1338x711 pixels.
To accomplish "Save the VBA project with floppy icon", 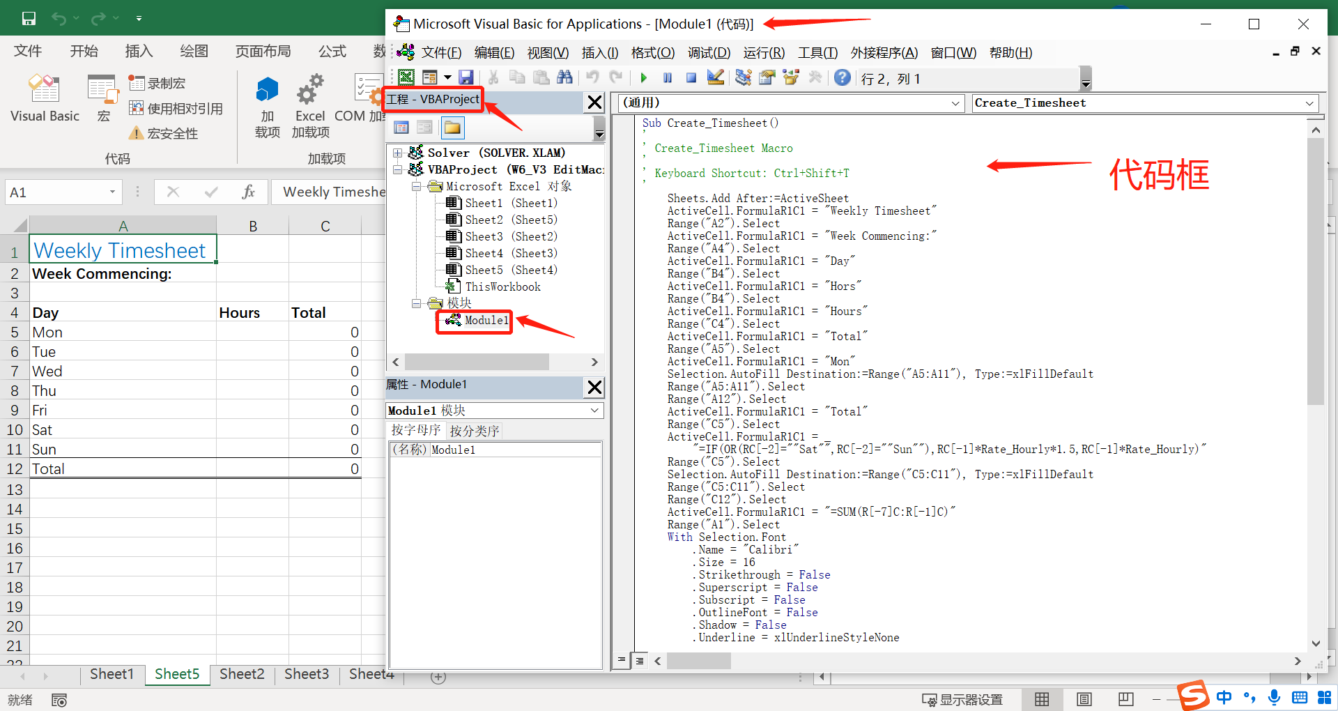I will (x=466, y=77).
